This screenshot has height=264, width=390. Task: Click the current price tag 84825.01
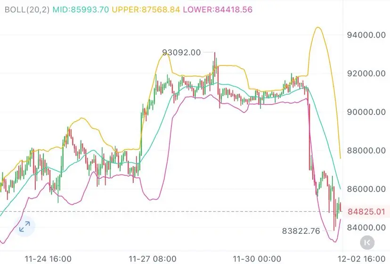[366, 212]
